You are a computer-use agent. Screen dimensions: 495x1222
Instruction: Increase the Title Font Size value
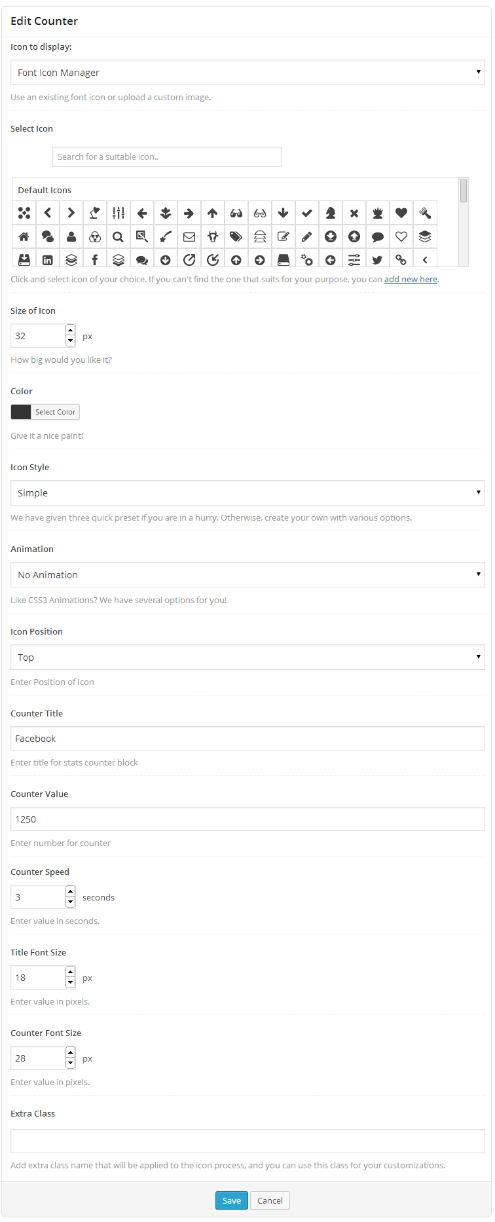[71, 972]
